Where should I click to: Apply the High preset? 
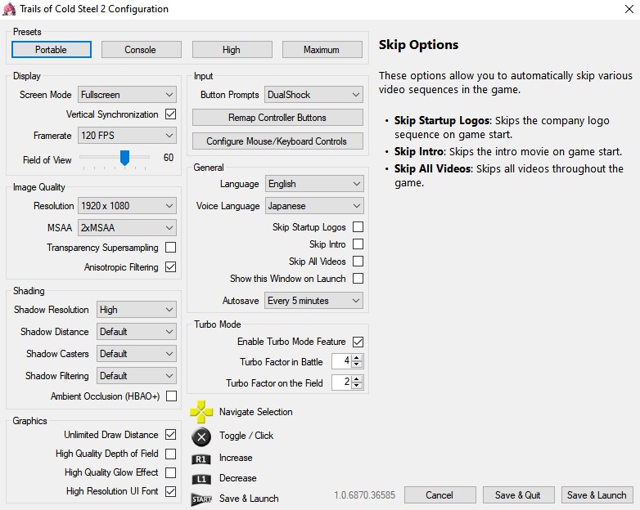(232, 50)
